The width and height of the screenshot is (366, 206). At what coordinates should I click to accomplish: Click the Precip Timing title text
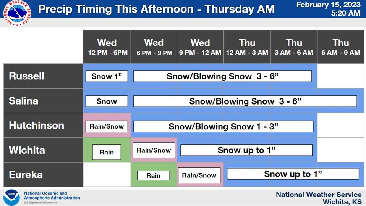click(x=156, y=9)
